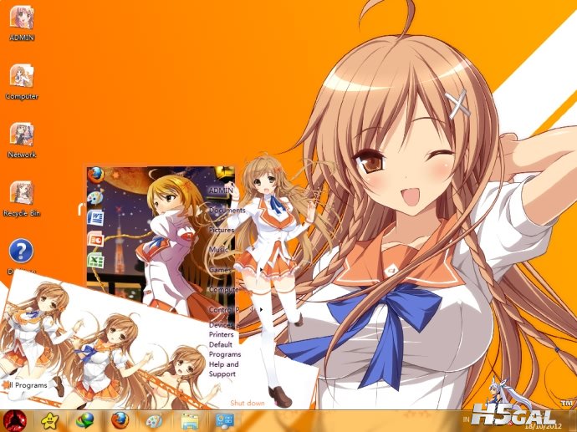Open Excel from the Start menu
The height and width of the screenshot is (432, 577).
point(96,261)
